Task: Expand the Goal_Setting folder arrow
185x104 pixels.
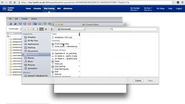Action: click(79, 66)
